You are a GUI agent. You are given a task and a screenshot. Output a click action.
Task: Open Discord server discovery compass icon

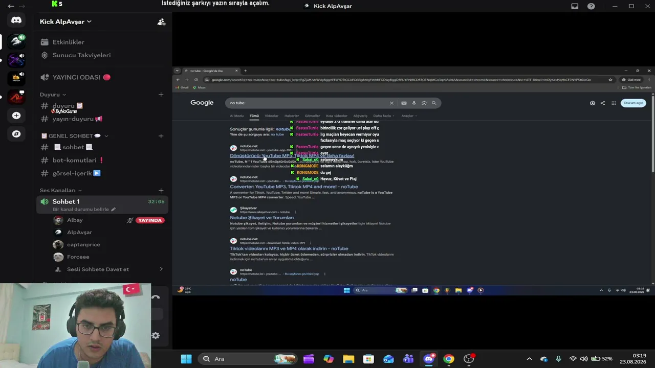pos(16,134)
